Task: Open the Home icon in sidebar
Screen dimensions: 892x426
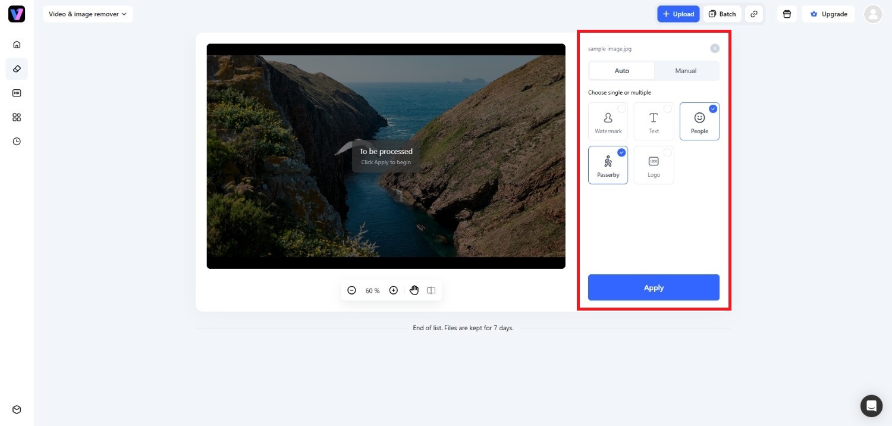Action: click(x=17, y=44)
